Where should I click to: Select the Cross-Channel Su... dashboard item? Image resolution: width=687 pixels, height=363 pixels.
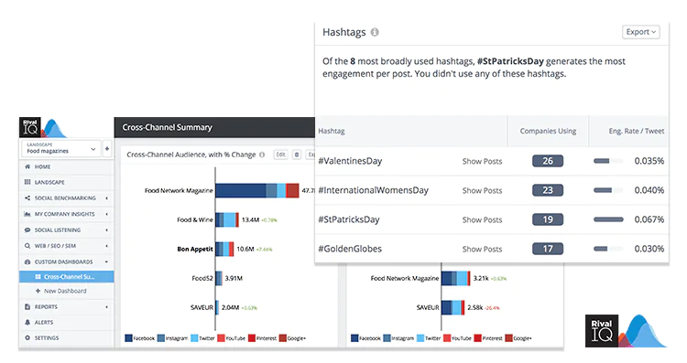pyautogui.click(x=67, y=277)
